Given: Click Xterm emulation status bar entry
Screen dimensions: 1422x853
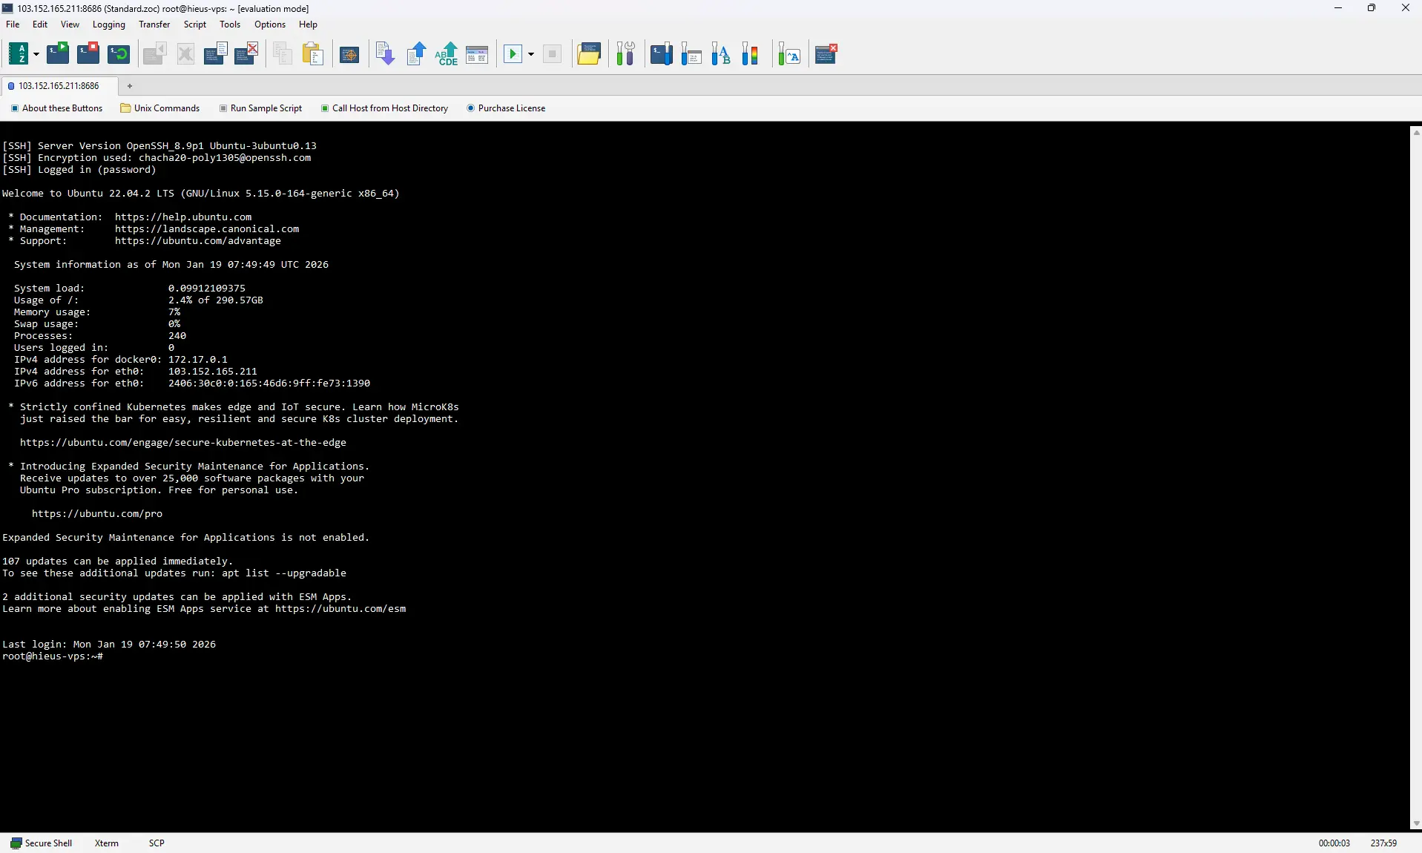Looking at the screenshot, I should tap(107, 843).
